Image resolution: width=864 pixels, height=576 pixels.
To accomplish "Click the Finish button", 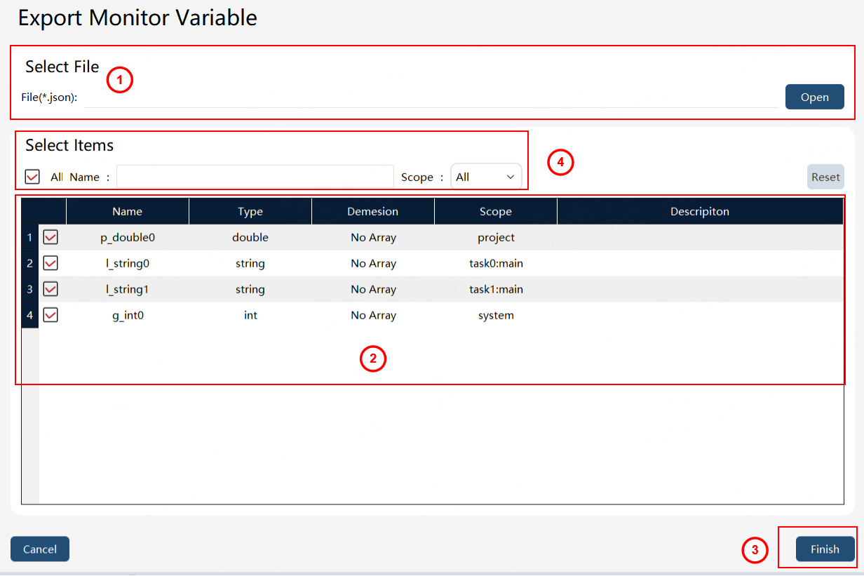I will click(825, 549).
